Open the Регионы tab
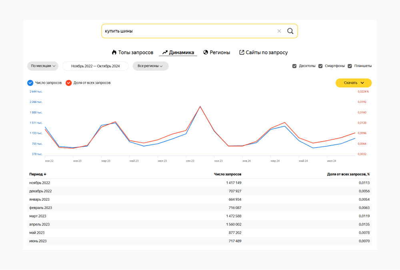The height and width of the screenshot is (270, 400). 220,52
